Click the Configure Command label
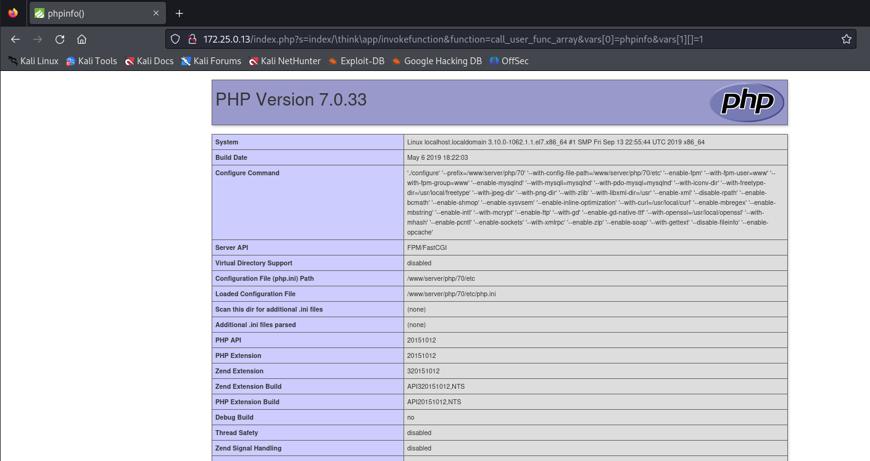The image size is (870, 461). pyautogui.click(x=247, y=173)
